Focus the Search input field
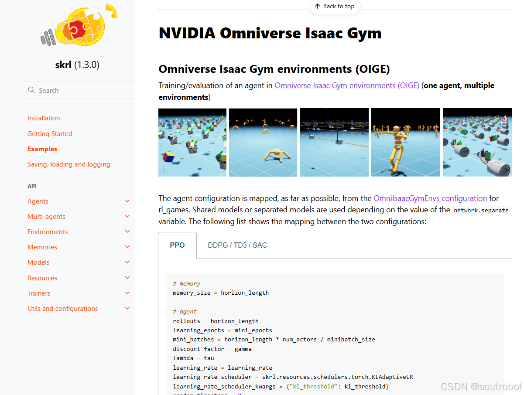 point(77,90)
